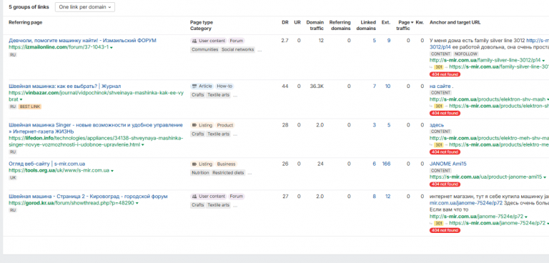
Task: Click Listing tag in the tools.org.ua row
Action: point(202,164)
